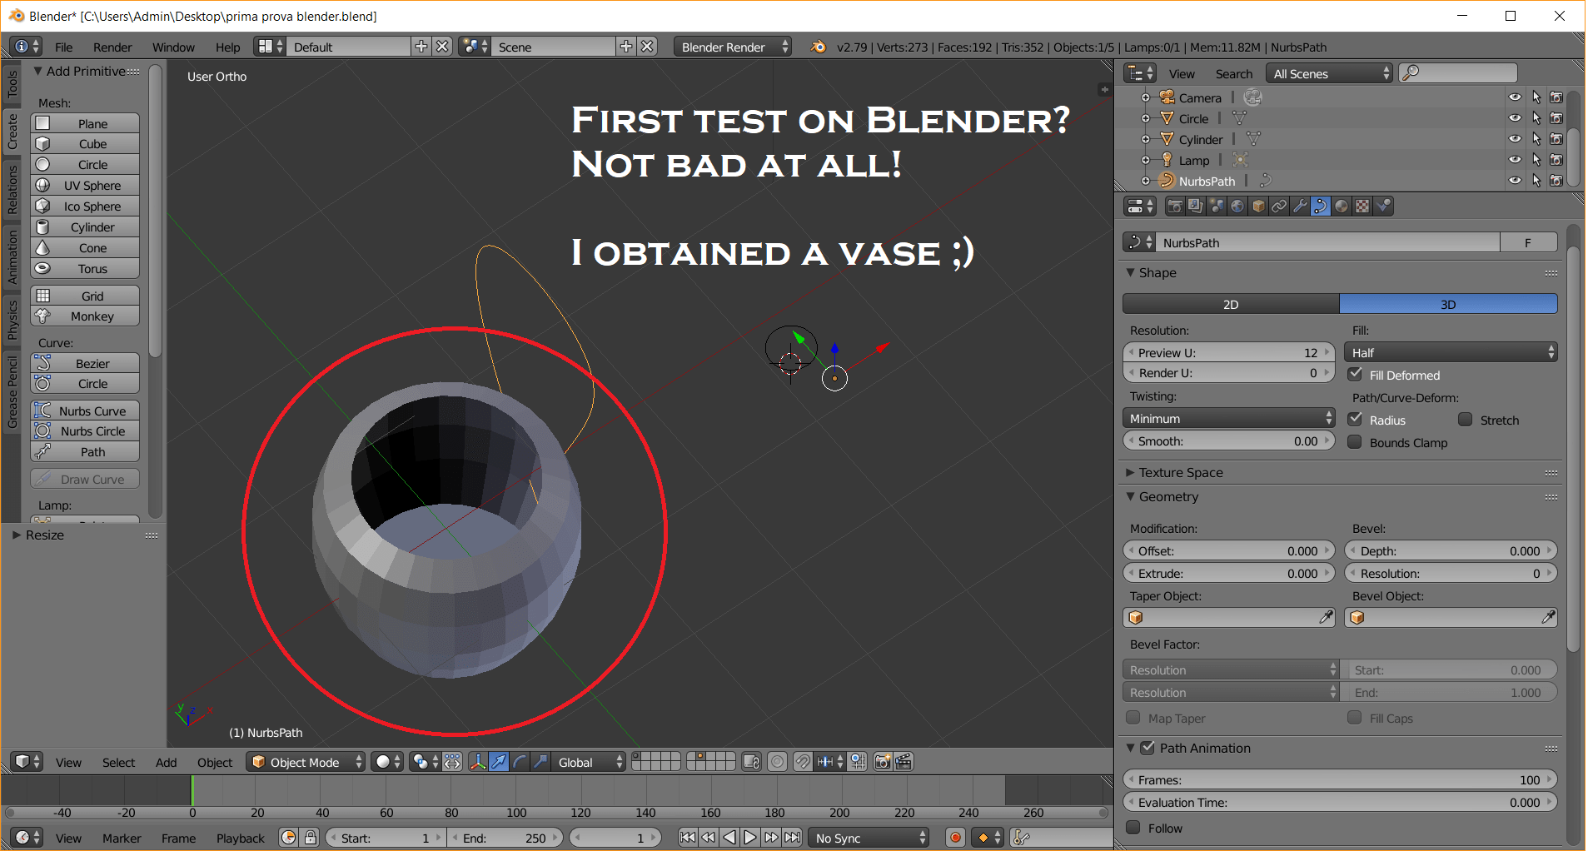Open the Help menu

click(x=227, y=47)
